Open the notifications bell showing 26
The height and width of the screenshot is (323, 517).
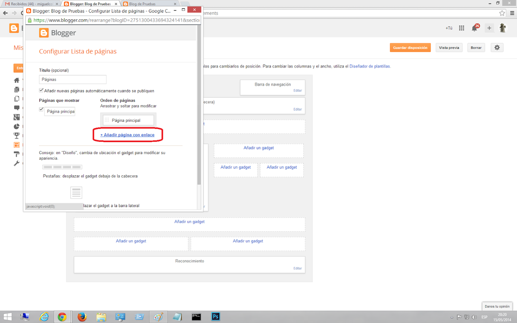(475, 28)
